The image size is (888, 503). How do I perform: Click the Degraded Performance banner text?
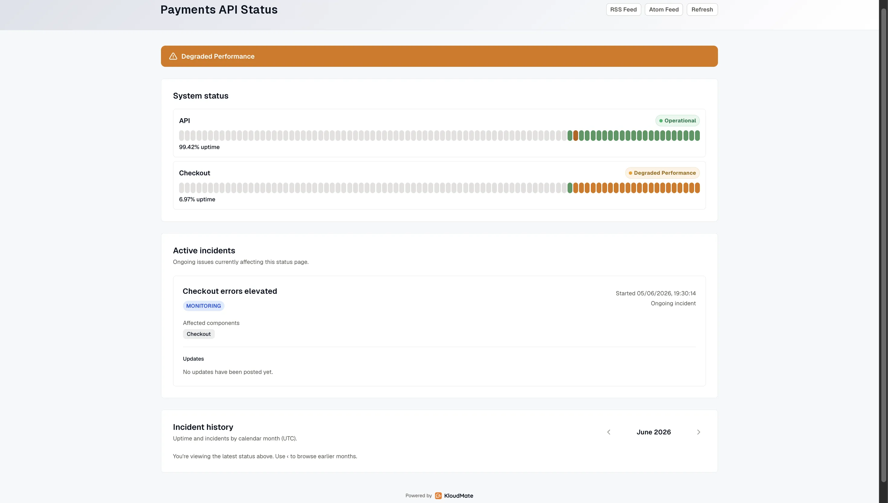(x=218, y=56)
